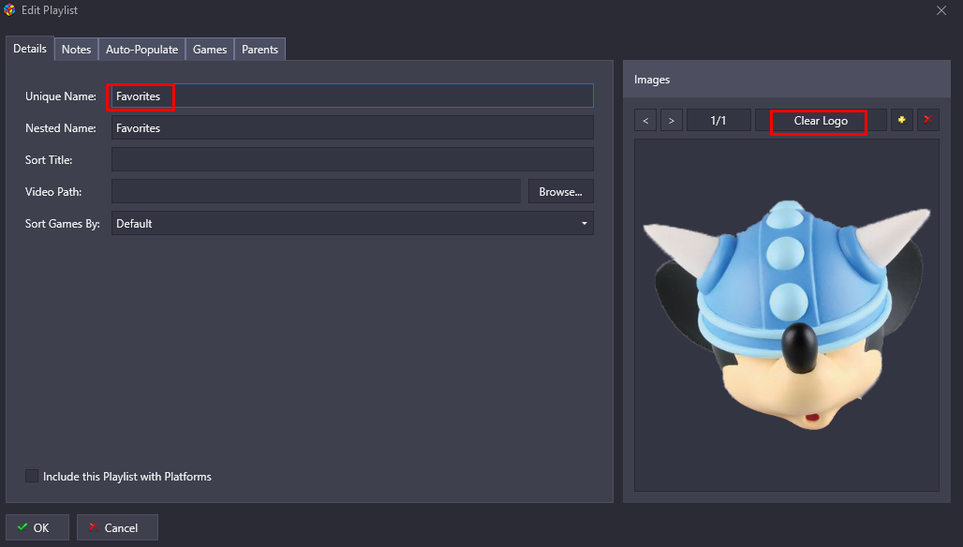Viewport: 963px width, 547px height.
Task: Cancel editing the playlist
Action: 117,527
